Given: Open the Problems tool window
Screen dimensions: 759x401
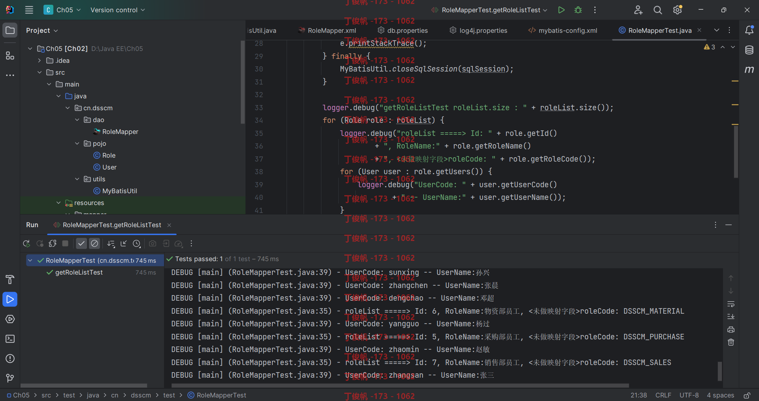Looking at the screenshot, I should point(10,359).
